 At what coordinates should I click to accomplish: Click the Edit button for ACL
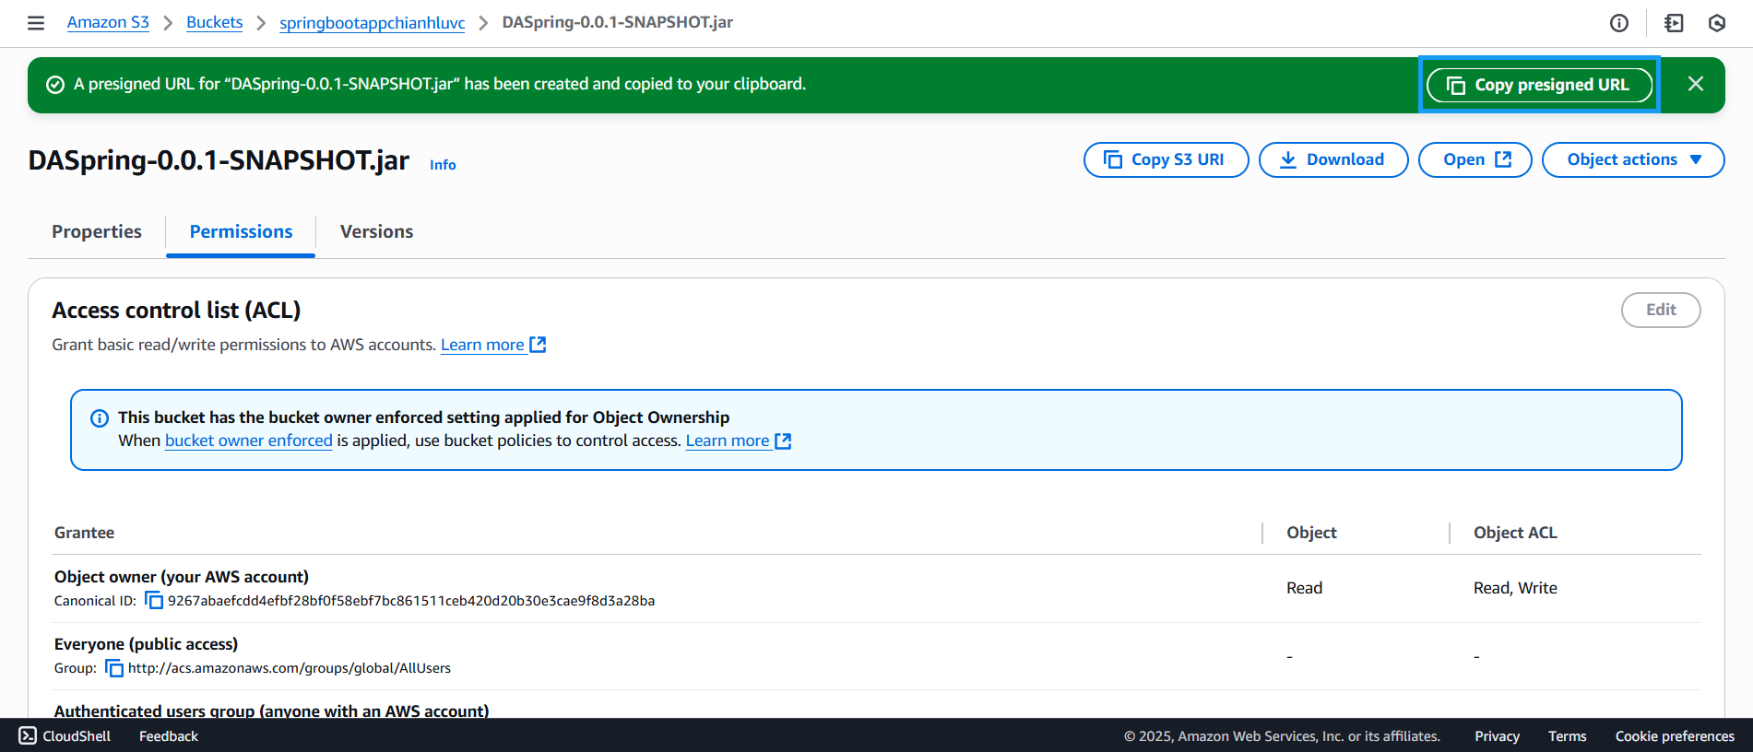(1661, 310)
